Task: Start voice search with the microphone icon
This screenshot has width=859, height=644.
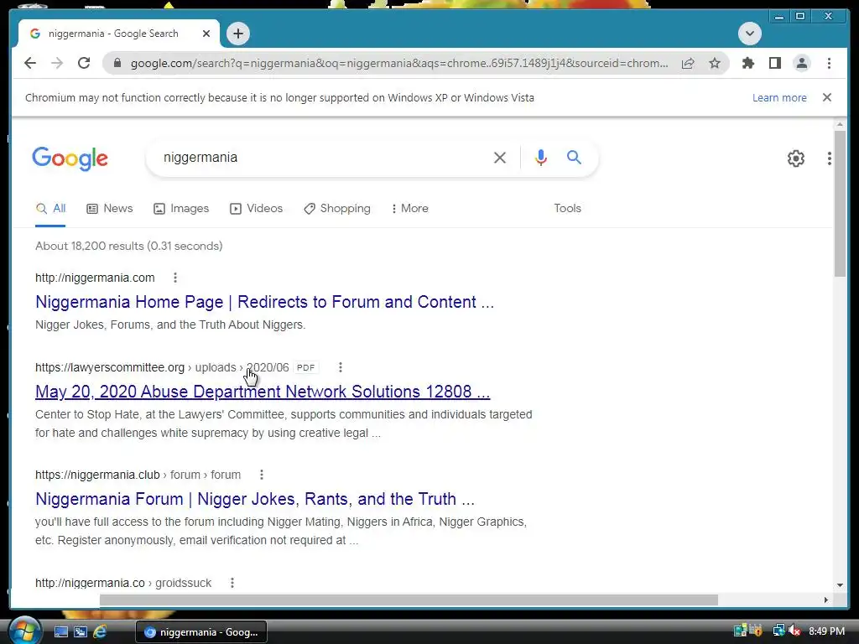Action: tap(541, 158)
